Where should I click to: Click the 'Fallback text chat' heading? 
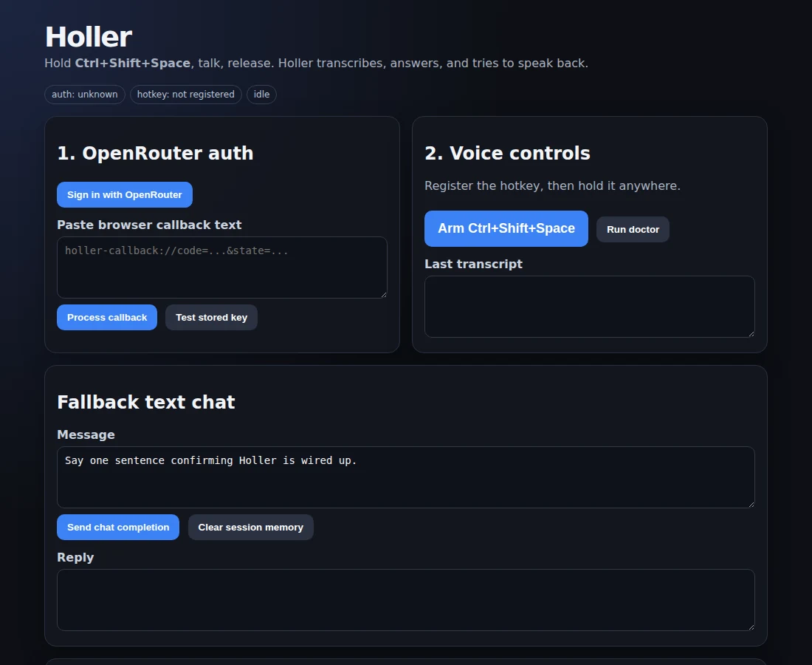click(145, 402)
